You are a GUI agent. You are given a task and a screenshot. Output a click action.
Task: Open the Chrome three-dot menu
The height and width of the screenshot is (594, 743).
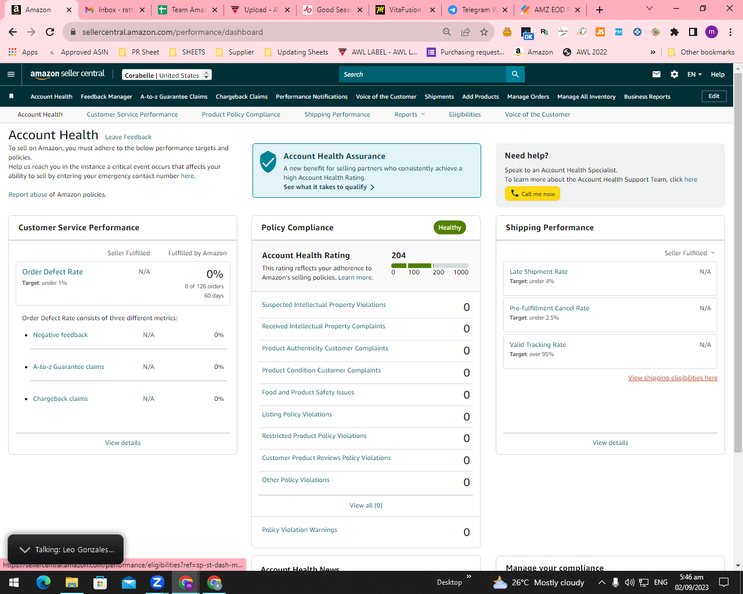coord(731,32)
